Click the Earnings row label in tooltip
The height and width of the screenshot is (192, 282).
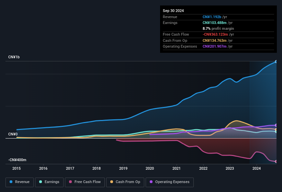click(x=170, y=23)
